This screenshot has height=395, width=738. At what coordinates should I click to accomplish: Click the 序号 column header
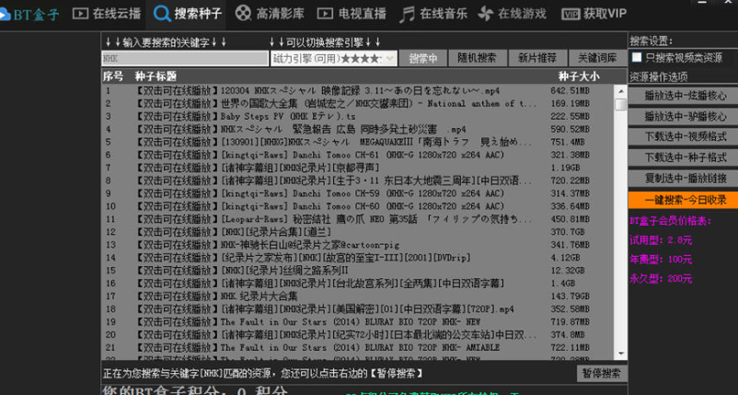pyautogui.click(x=113, y=76)
